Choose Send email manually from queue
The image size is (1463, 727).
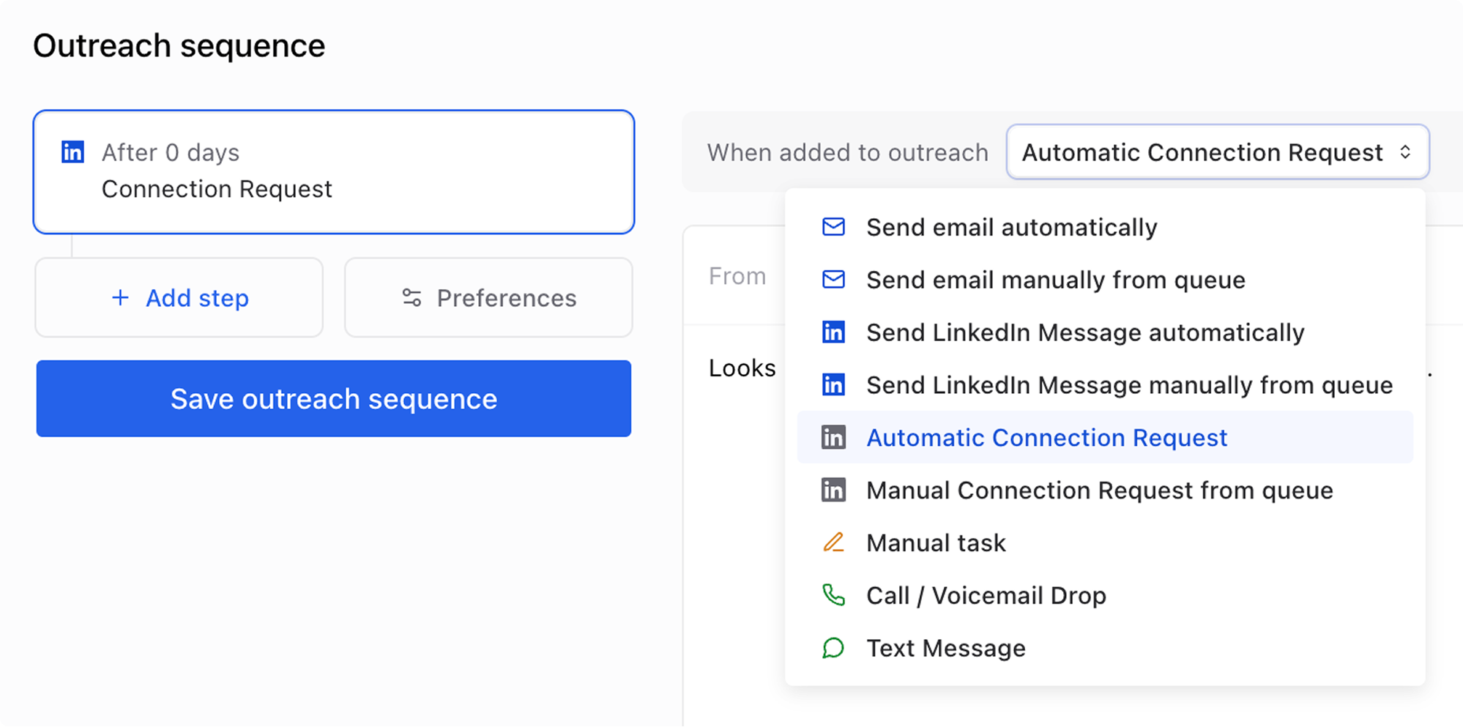tap(1055, 280)
